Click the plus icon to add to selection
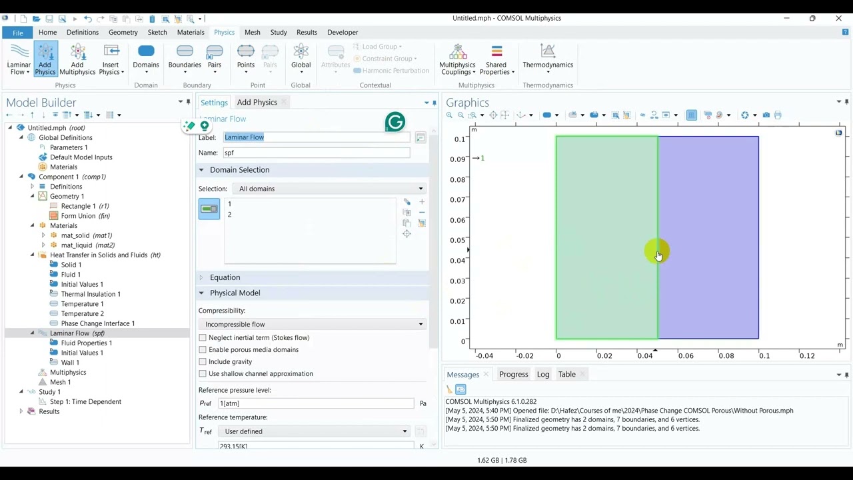Screen dimensions: 853x480 421,202
